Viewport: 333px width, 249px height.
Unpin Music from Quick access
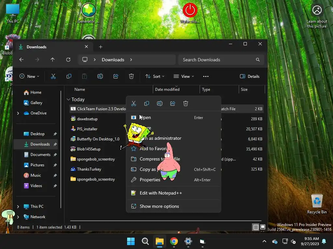tap(55, 175)
